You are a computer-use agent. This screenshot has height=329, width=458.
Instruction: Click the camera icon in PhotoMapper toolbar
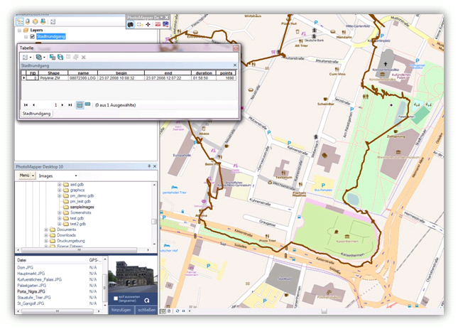point(131,23)
